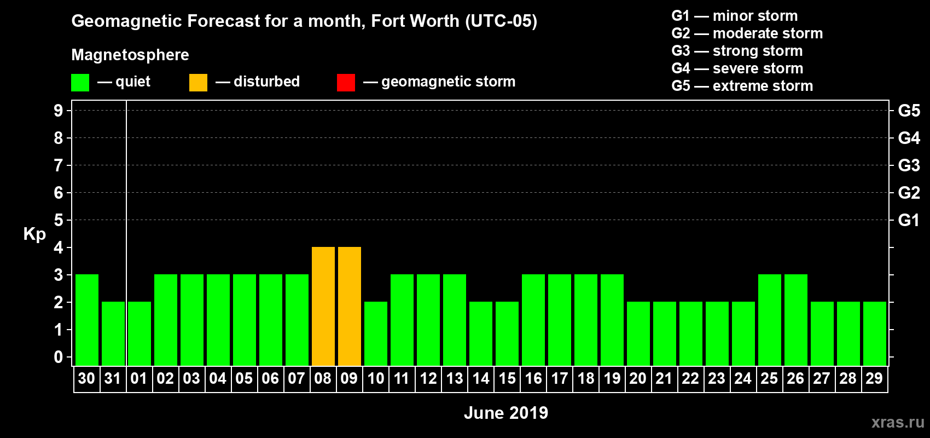The width and height of the screenshot is (930, 438).
Task: Click the G3 right axis label
Action: 909,165
